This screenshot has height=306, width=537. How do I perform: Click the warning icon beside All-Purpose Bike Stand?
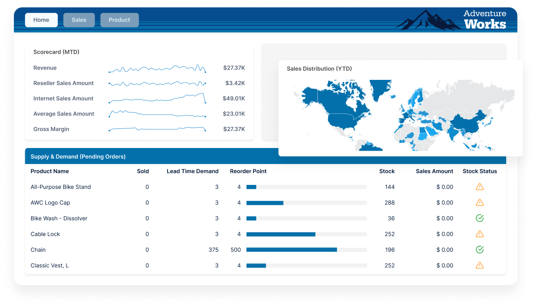pos(479,187)
